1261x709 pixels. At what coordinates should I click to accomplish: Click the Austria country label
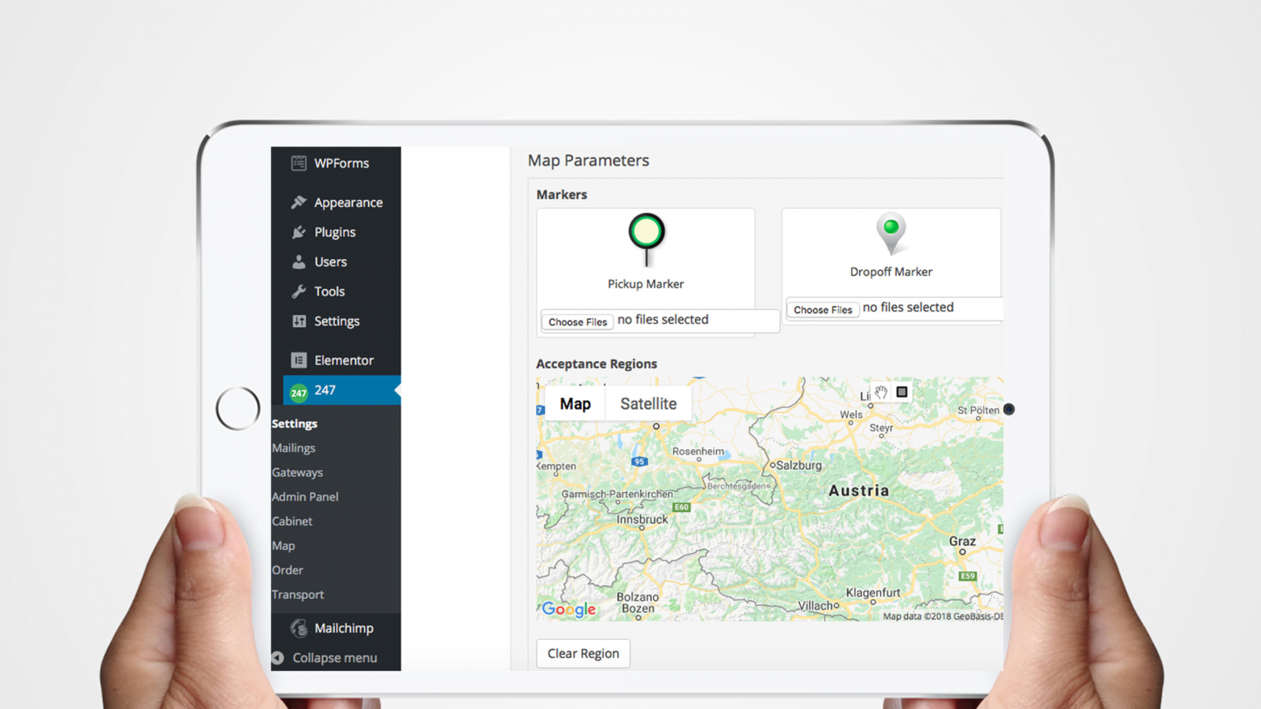coord(859,491)
